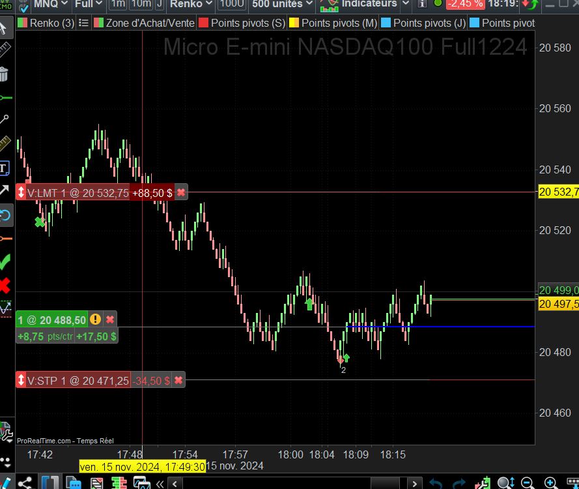Viewport: 579px width, 489px height.
Task: Open the multi-chart windows icon
Action: point(142,483)
